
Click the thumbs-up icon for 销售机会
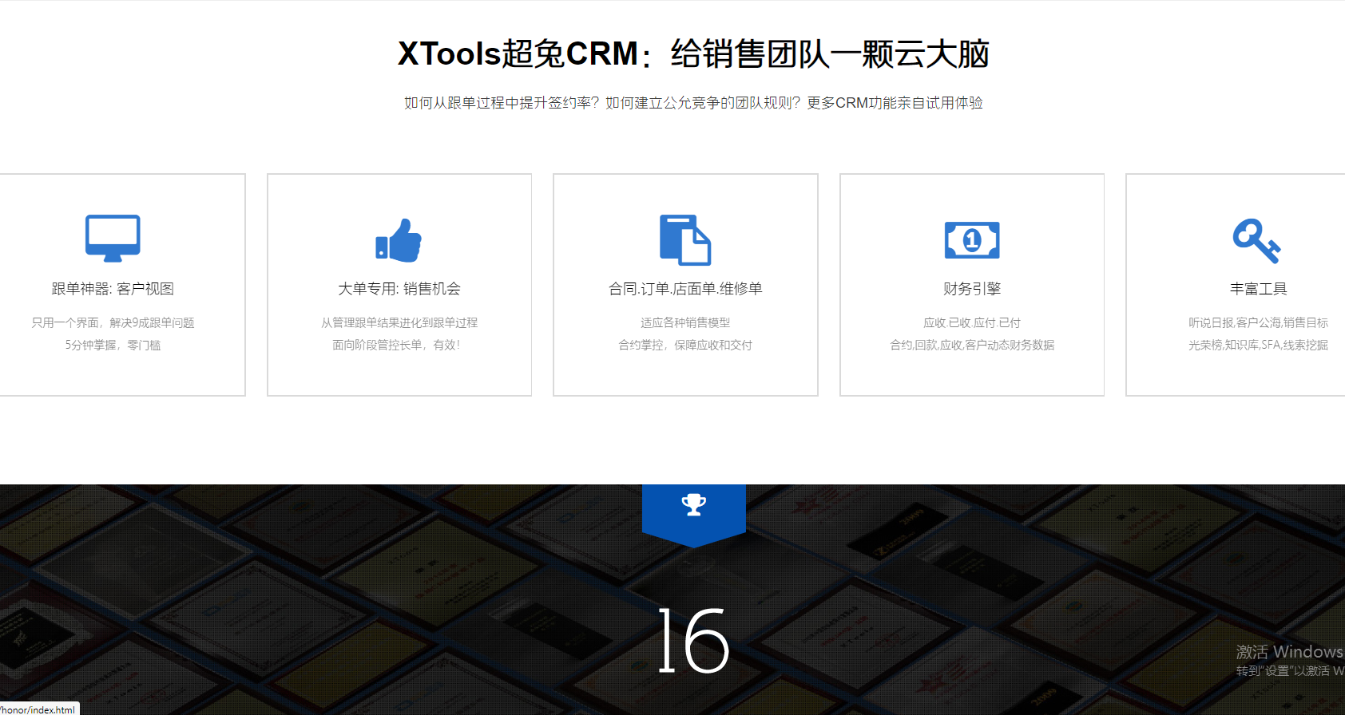click(x=399, y=239)
